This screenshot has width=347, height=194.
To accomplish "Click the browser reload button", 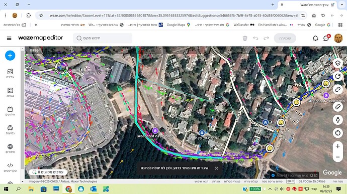I will point(323,16).
